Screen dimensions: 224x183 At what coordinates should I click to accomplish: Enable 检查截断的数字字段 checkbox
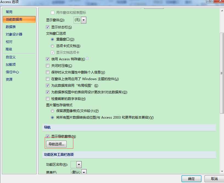click(x=47, y=99)
